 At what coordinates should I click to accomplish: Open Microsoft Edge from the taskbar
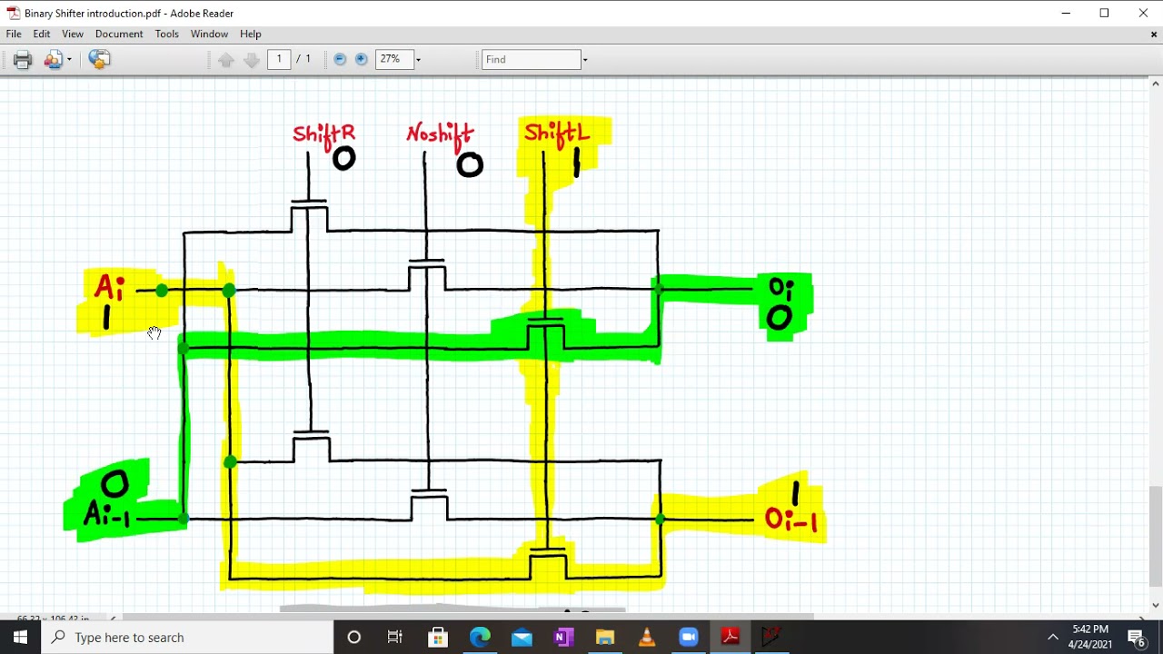click(x=480, y=637)
